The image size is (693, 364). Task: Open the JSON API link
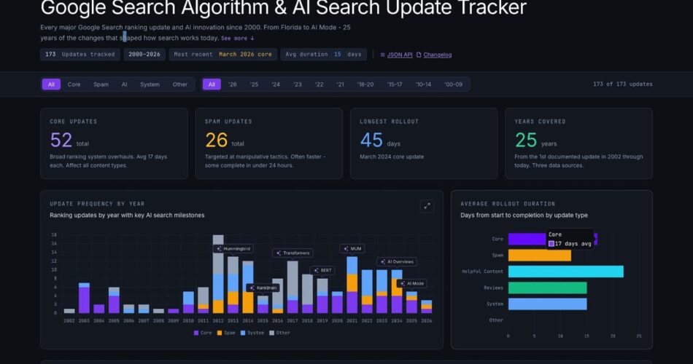(x=398, y=55)
